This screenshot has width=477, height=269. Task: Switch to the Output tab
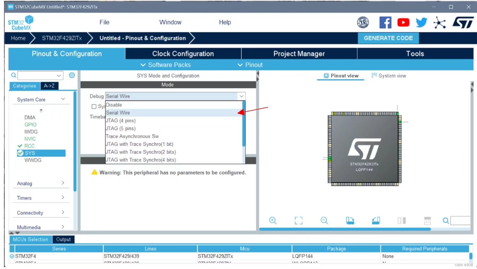[63, 239]
